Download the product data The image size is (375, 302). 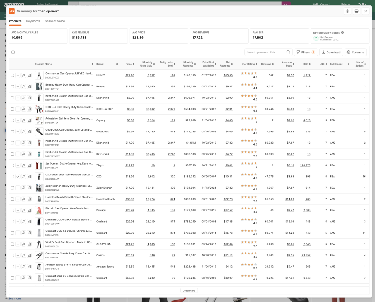click(331, 52)
